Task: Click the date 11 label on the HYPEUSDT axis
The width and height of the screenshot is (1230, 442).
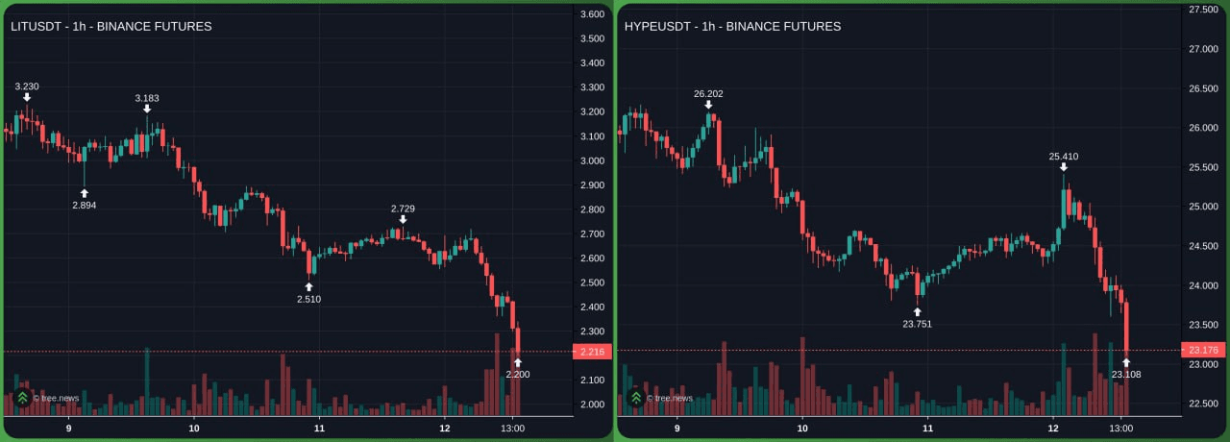Action: (x=928, y=429)
